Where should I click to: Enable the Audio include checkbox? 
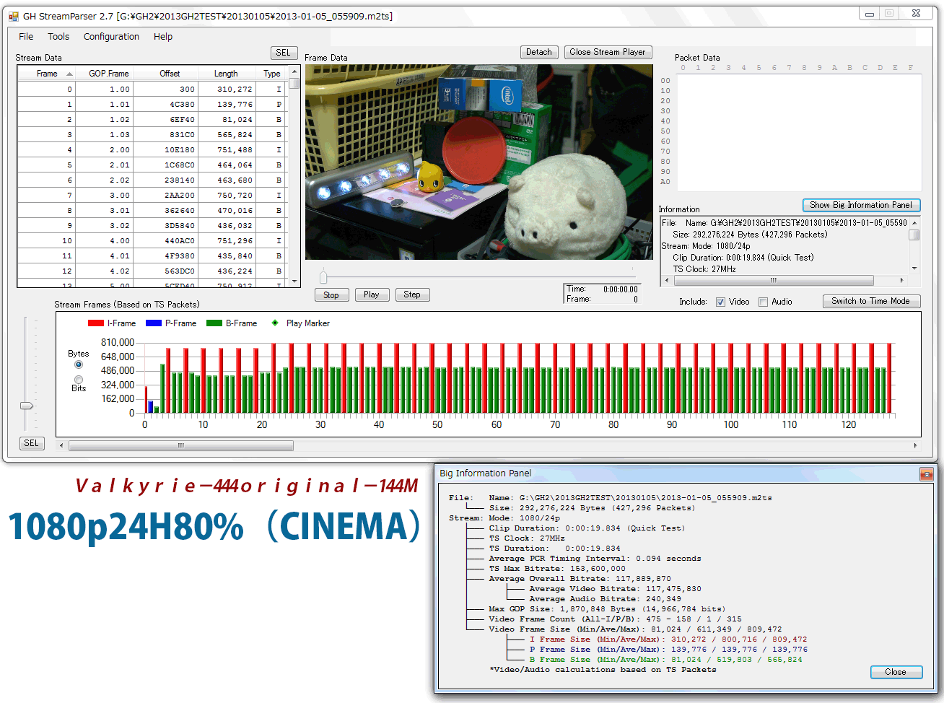[763, 302]
